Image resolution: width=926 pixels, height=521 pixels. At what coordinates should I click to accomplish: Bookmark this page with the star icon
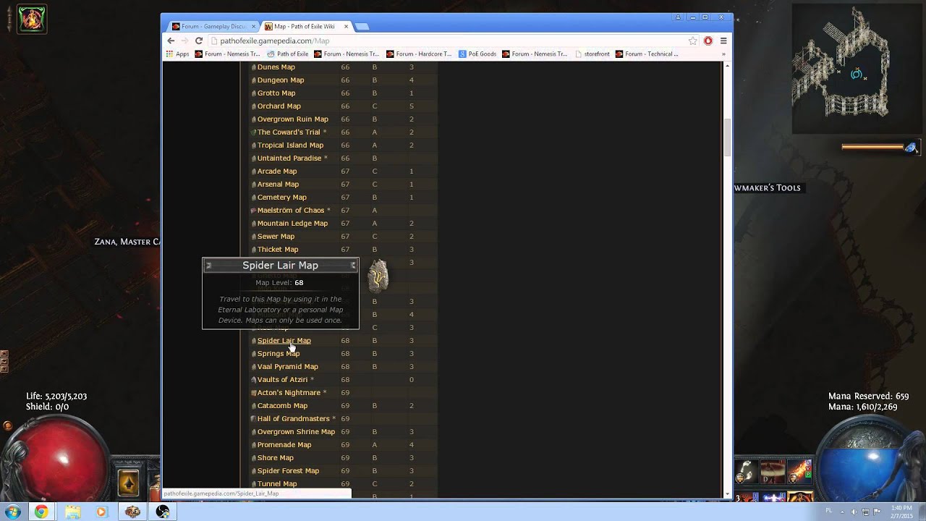[x=693, y=41]
